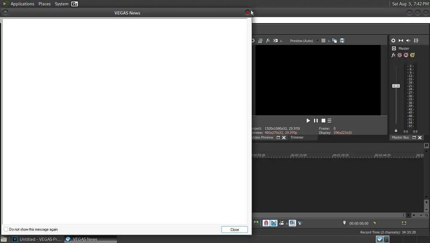Toggle Automatic Crossfades icon
Screen dimensions: 430x243
[x=274, y=223]
